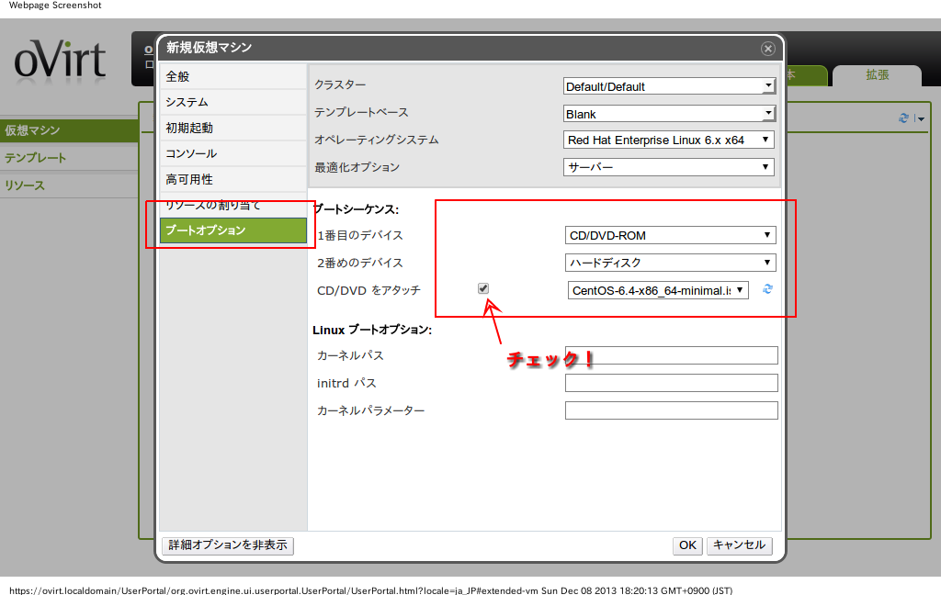The height and width of the screenshot is (595, 941).
Task: Open the コンソール section
Action: (x=232, y=153)
